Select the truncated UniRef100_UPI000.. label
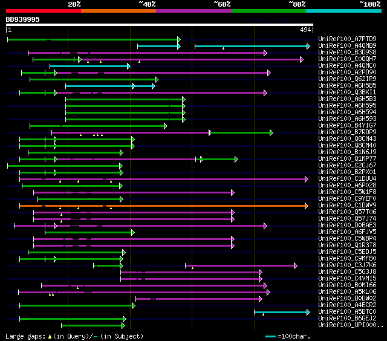This screenshot has height=341, width=387. pyautogui.click(x=351, y=325)
